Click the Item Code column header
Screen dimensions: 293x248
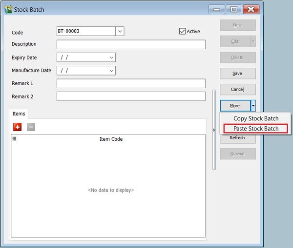point(111,139)
